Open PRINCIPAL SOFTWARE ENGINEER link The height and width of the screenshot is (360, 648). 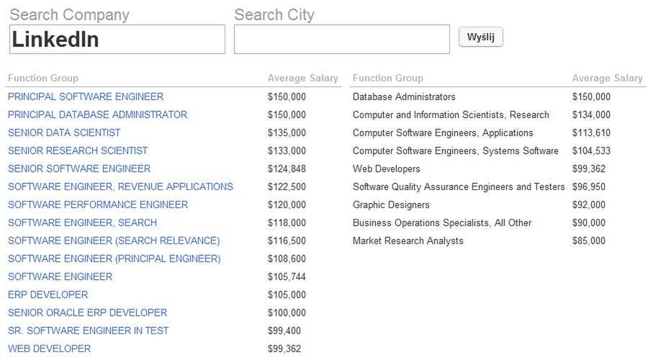coord(86,96)
